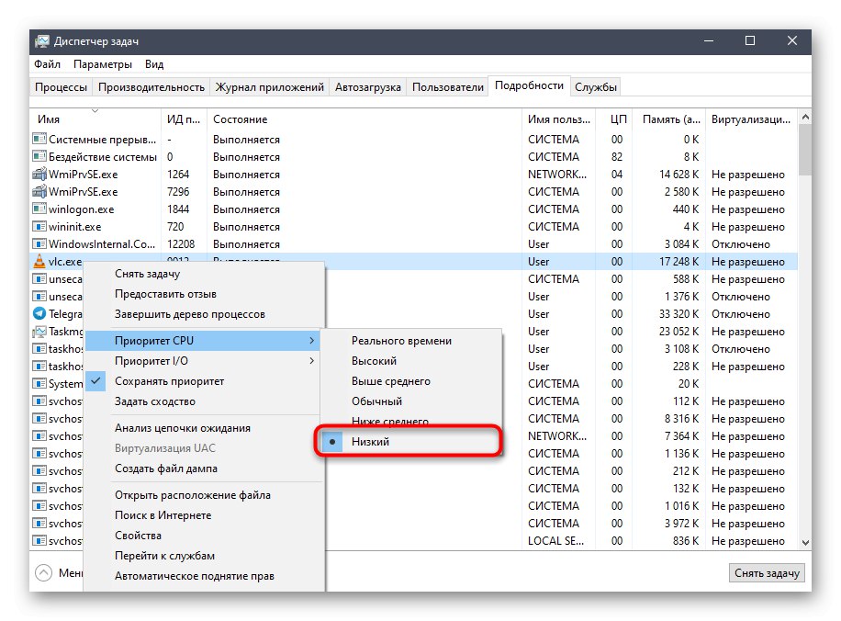
Task: Expand the Приоритет CPU submenu arrow
Action: (311, 340)
